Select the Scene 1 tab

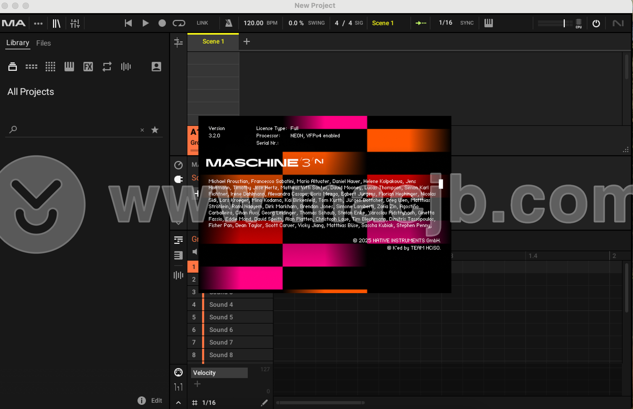[213, 41]
